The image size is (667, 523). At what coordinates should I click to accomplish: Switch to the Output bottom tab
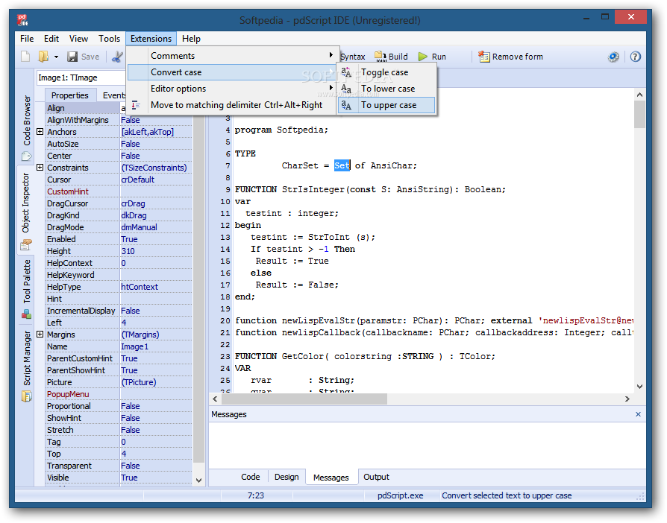point(376,477)
